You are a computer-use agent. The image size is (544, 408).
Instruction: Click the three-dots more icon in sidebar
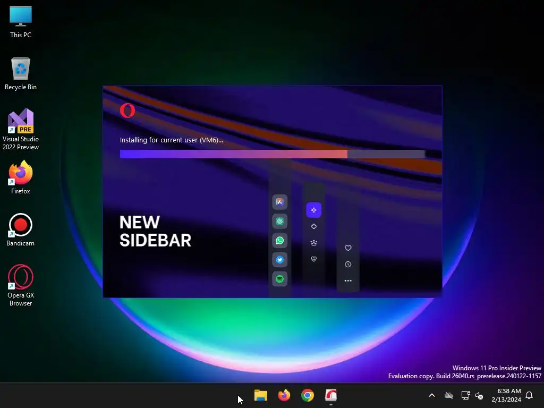(x=348, y=280)
